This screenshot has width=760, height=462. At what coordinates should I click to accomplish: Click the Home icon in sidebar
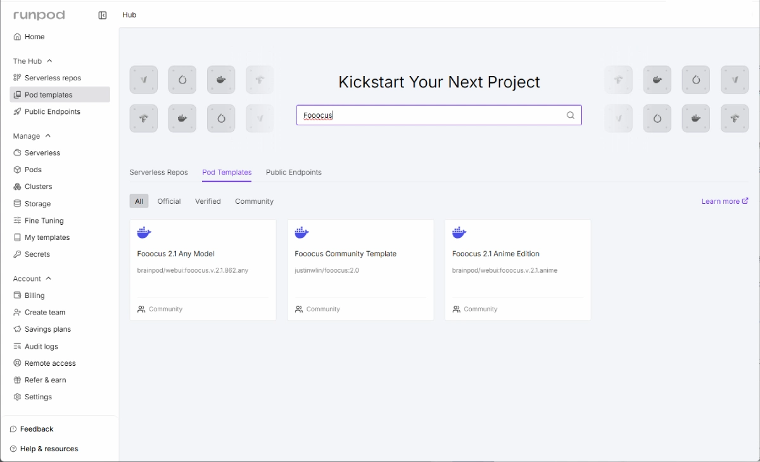(x=18, y=37)
